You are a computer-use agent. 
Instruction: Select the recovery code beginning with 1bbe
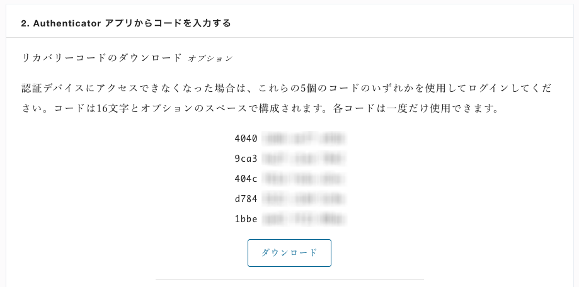click(290, 219)
